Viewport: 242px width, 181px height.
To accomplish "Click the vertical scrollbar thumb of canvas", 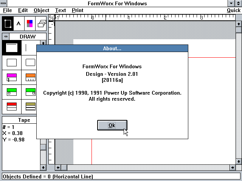I will 239,30.
